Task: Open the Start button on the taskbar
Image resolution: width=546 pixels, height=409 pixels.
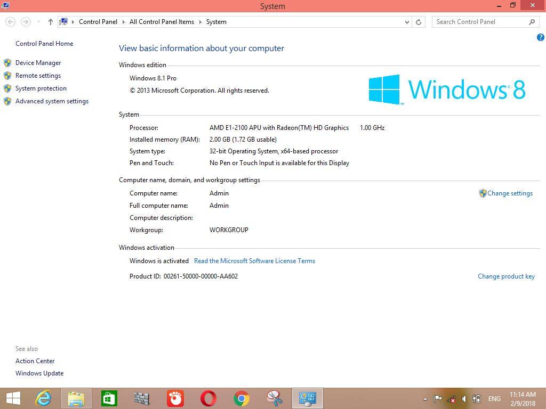Action: 13,398
